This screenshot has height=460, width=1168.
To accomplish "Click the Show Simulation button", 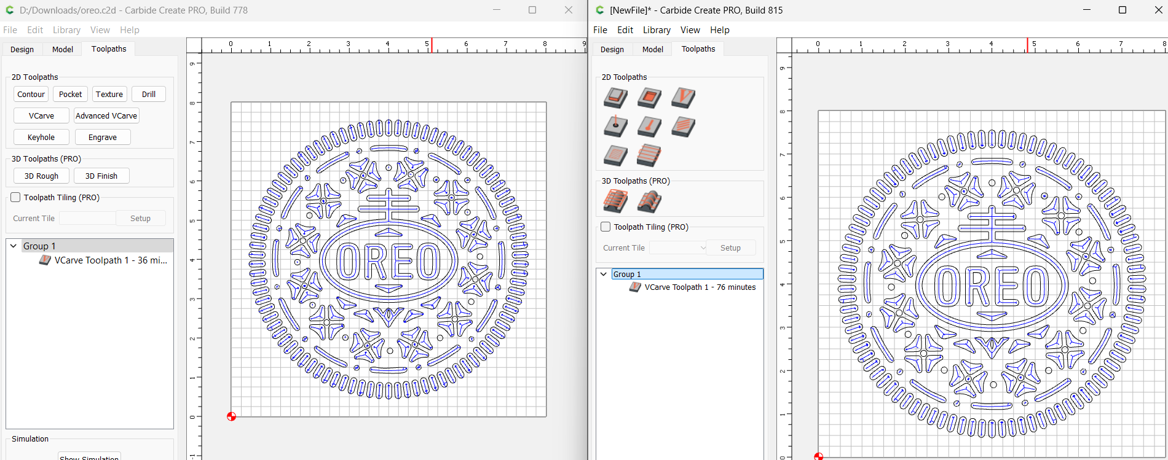I will tap(89, 456).
